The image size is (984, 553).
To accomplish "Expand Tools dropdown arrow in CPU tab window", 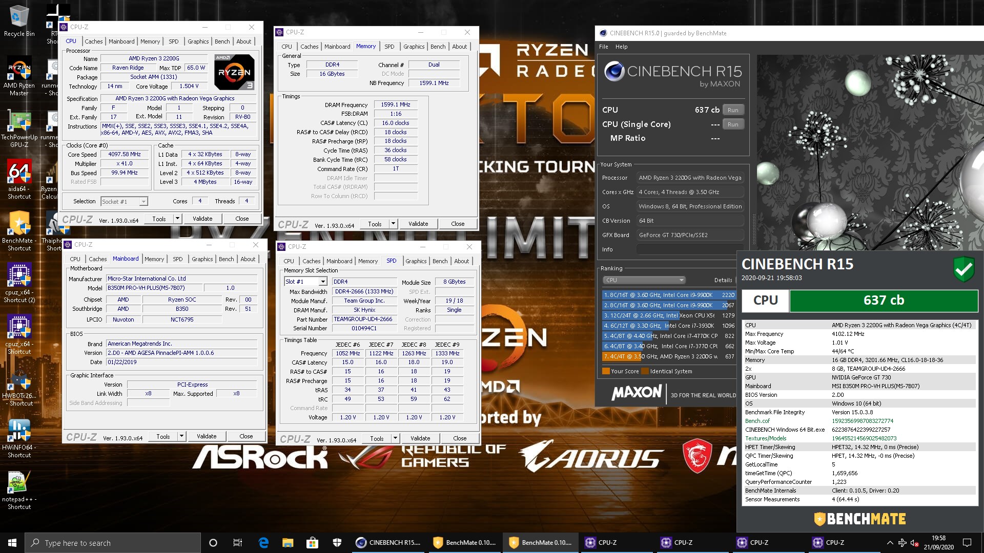I will point(177,219).
